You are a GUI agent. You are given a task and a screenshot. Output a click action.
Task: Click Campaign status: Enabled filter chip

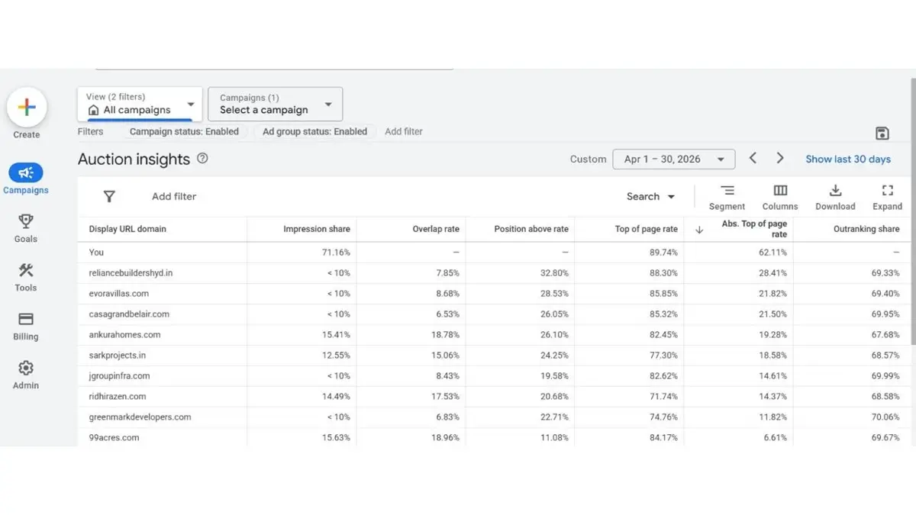pyautogui.click(x=184, y=131)
